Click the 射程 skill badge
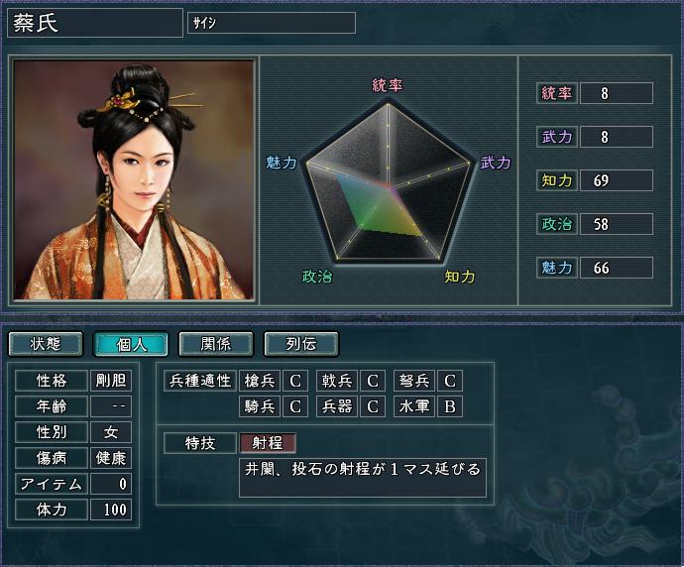Viewport: 684px width, 567px height. [268, 443]
